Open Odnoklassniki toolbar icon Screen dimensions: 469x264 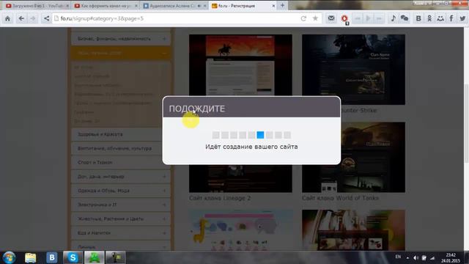(429, 18)
